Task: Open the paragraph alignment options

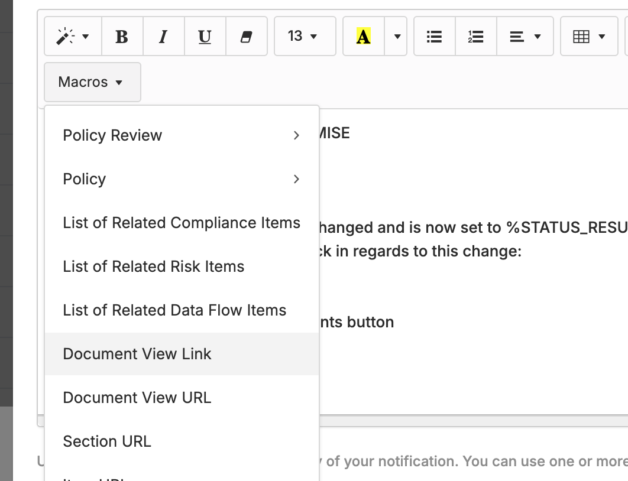Action: tap(525, 37)
